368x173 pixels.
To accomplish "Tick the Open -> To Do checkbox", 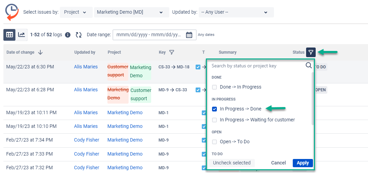I will pos(214,142).
